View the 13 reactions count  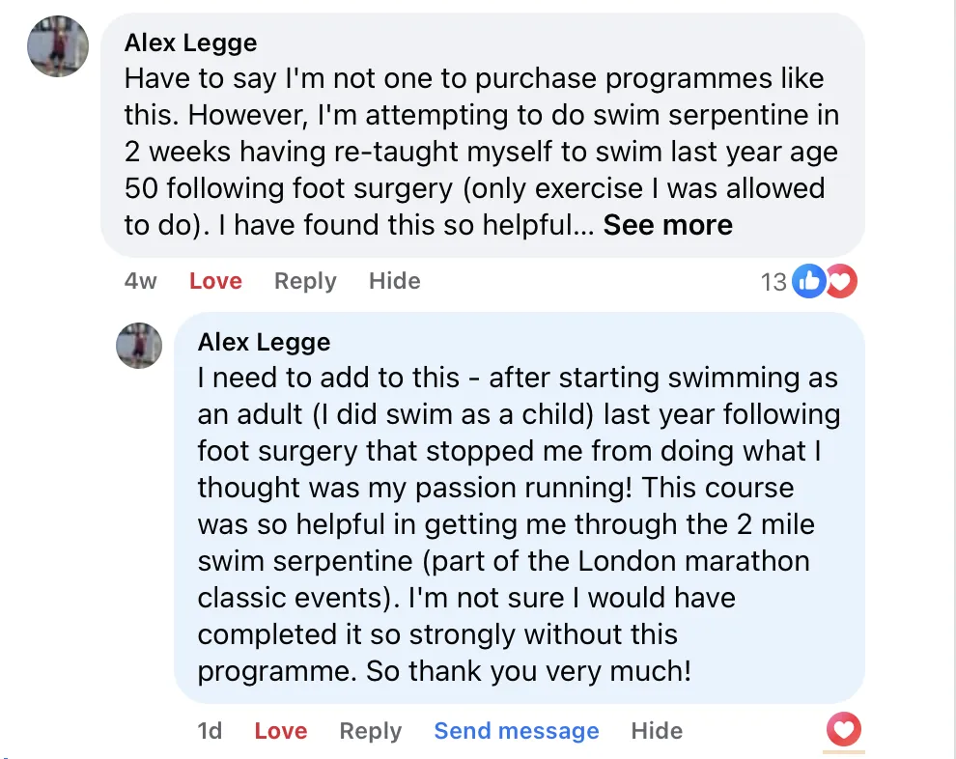773,282
